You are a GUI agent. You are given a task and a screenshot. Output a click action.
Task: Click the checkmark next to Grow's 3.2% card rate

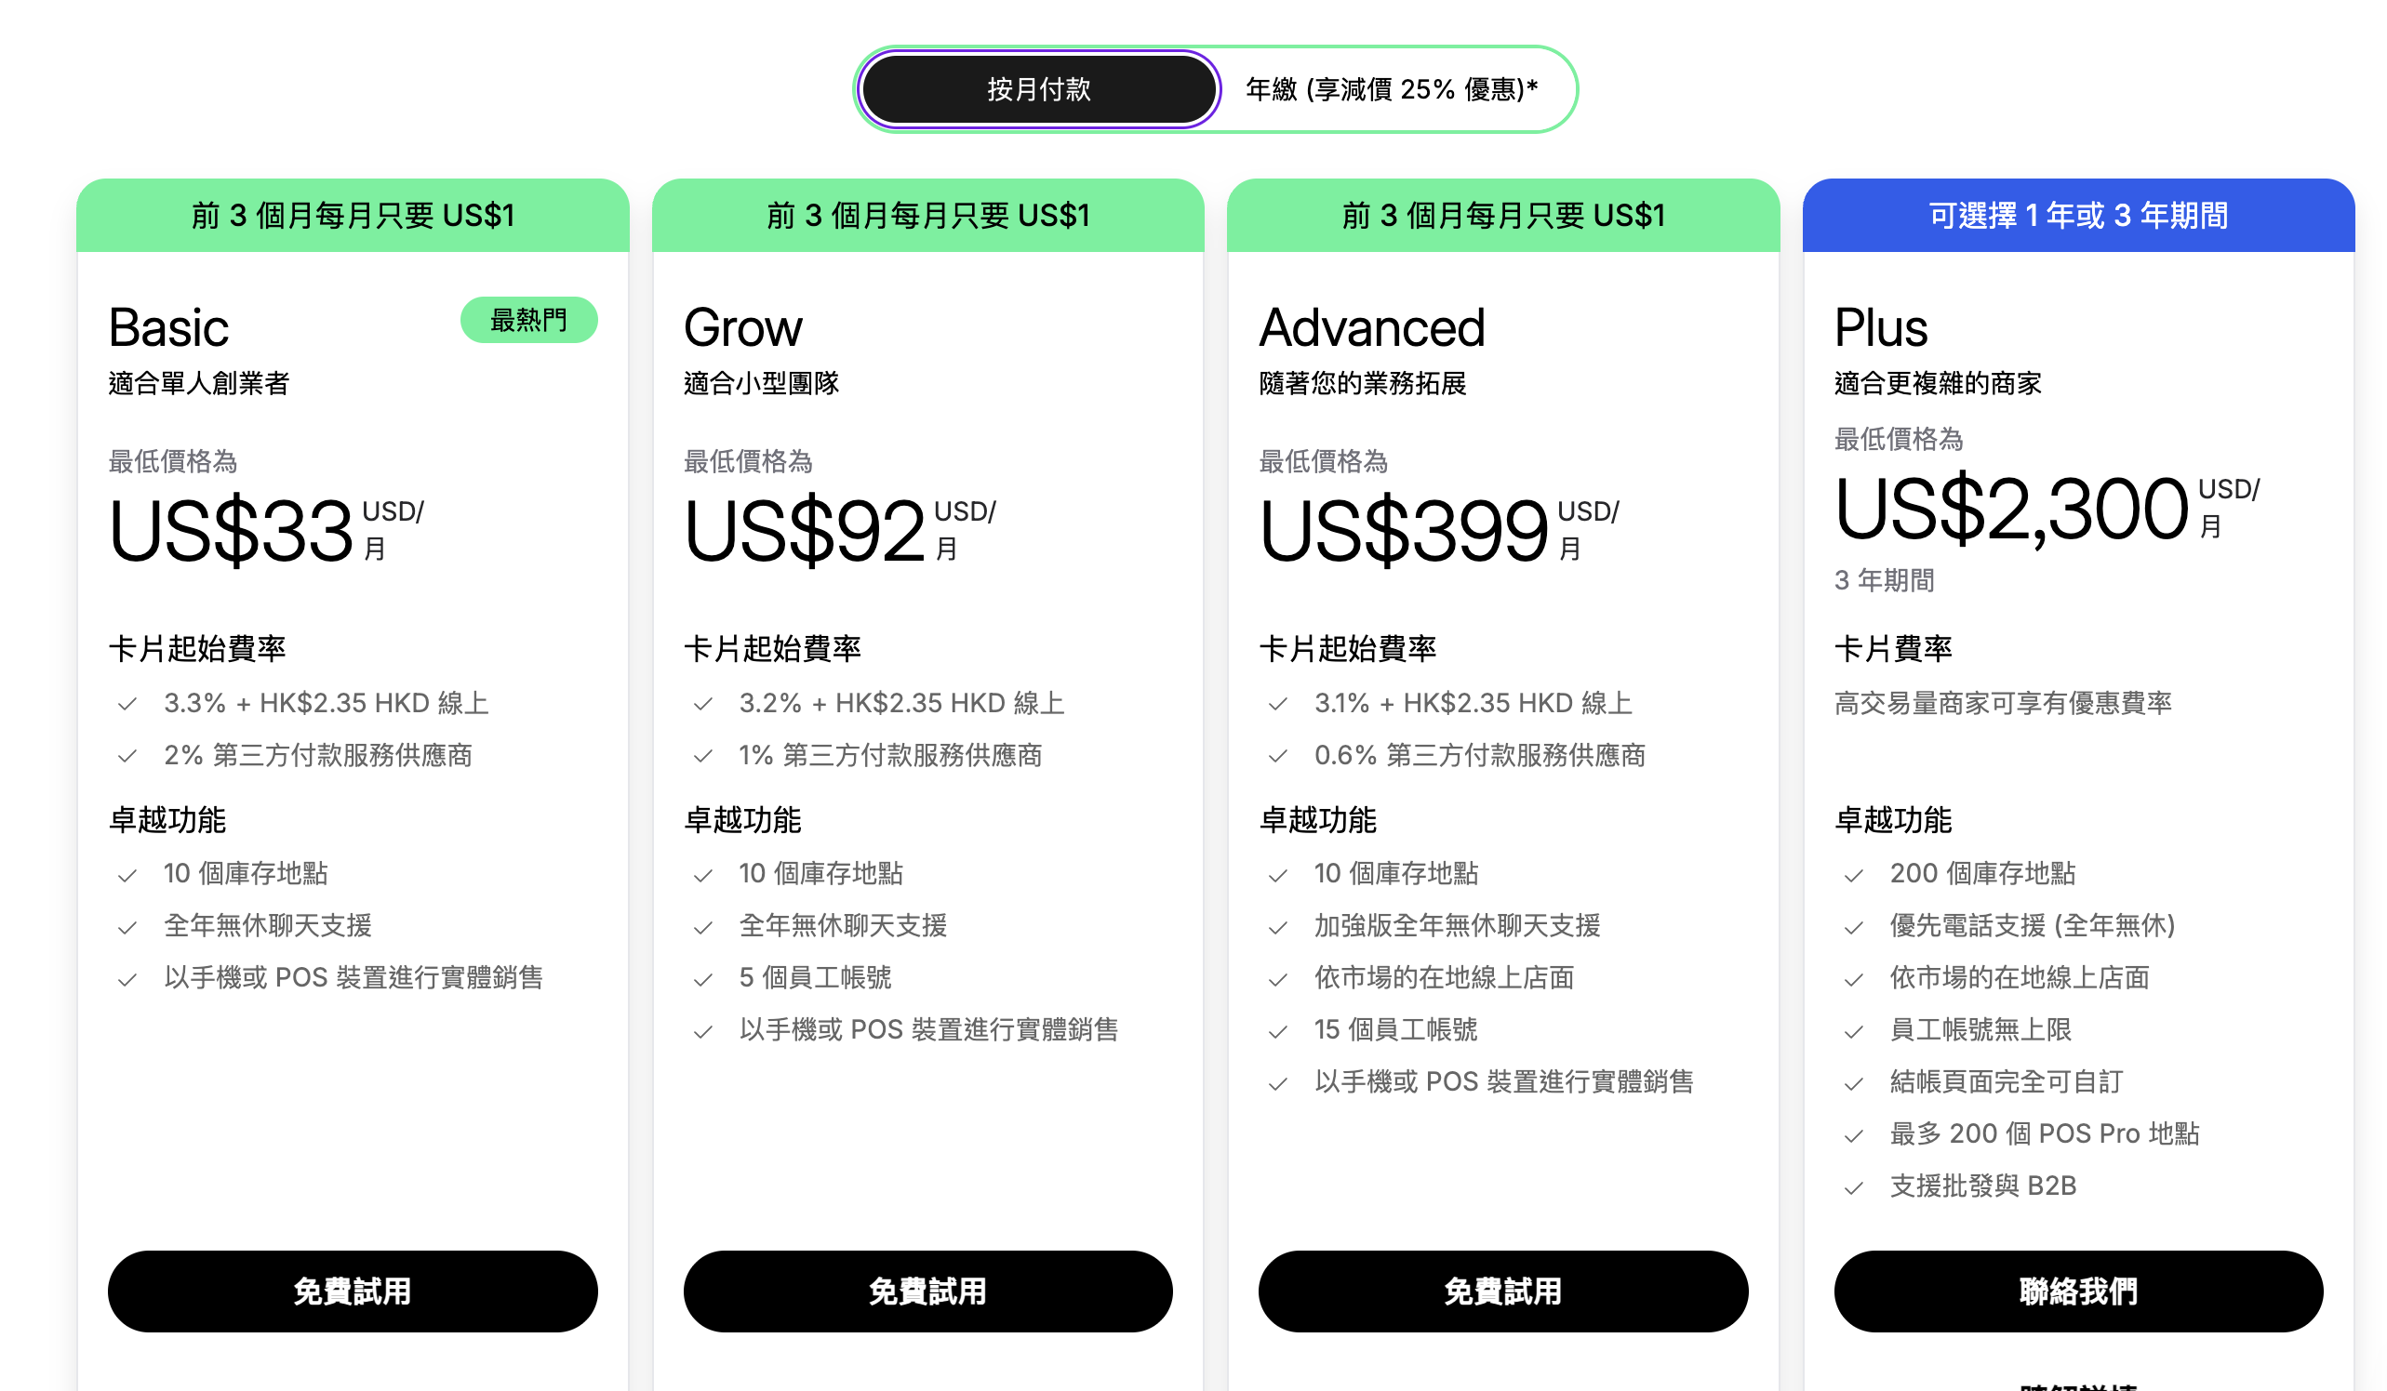tap(704, 703)
